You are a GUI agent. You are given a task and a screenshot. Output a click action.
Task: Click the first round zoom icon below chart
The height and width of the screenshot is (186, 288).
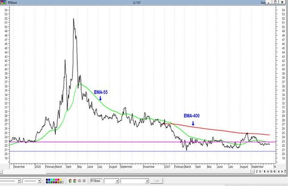pyautogui.click(x=271, y=172)
